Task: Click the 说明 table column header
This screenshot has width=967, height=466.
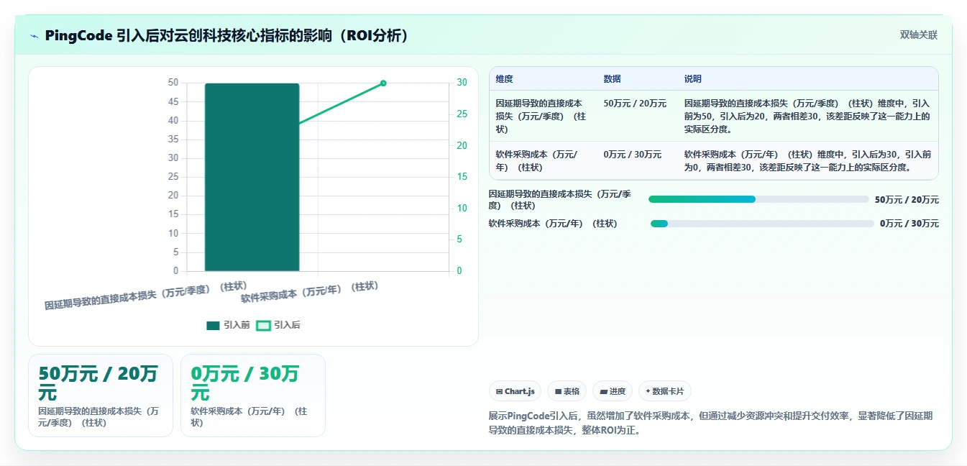Action: coord(693,79)
